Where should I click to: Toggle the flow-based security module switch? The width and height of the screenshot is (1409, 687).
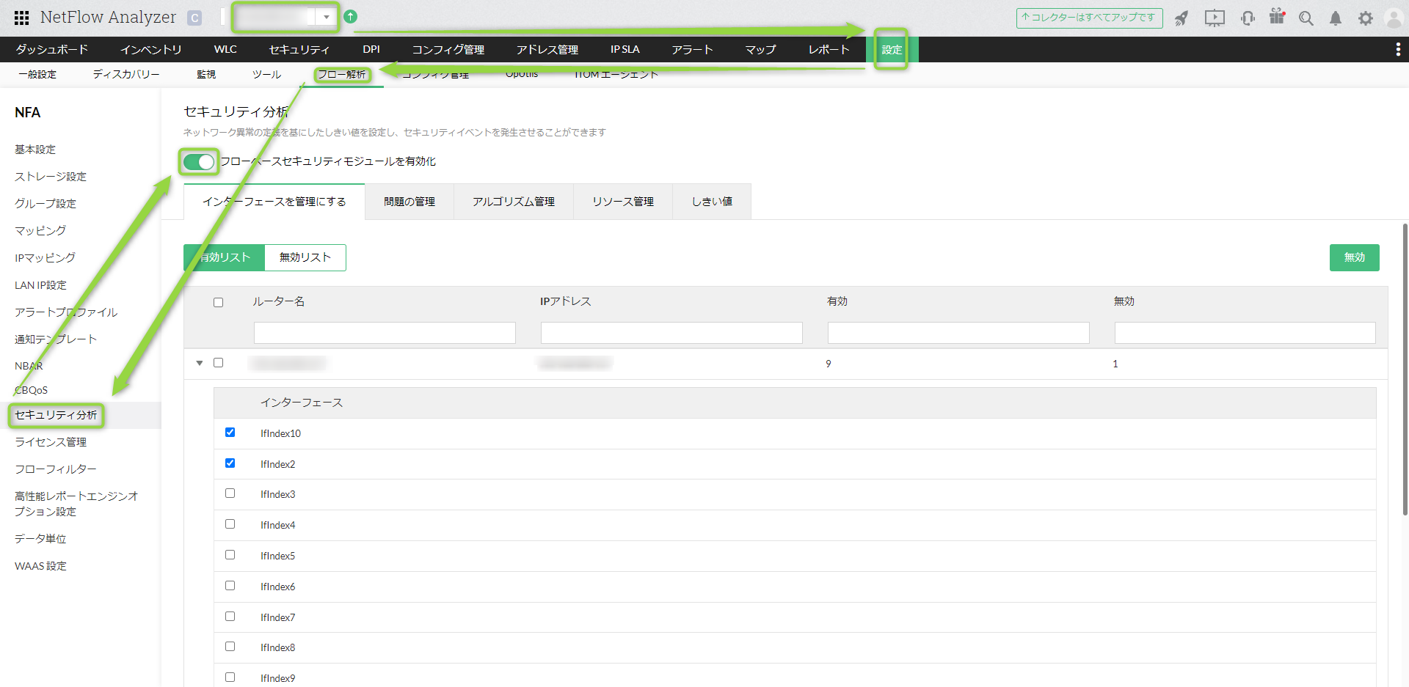coord(199,161)
